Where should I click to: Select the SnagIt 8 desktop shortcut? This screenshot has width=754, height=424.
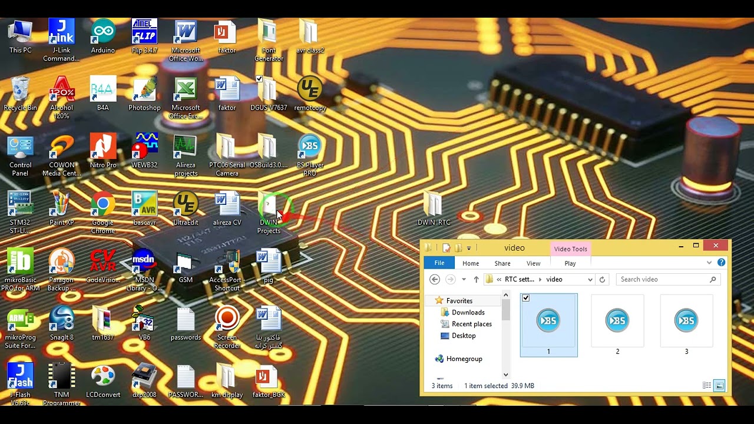61,324
